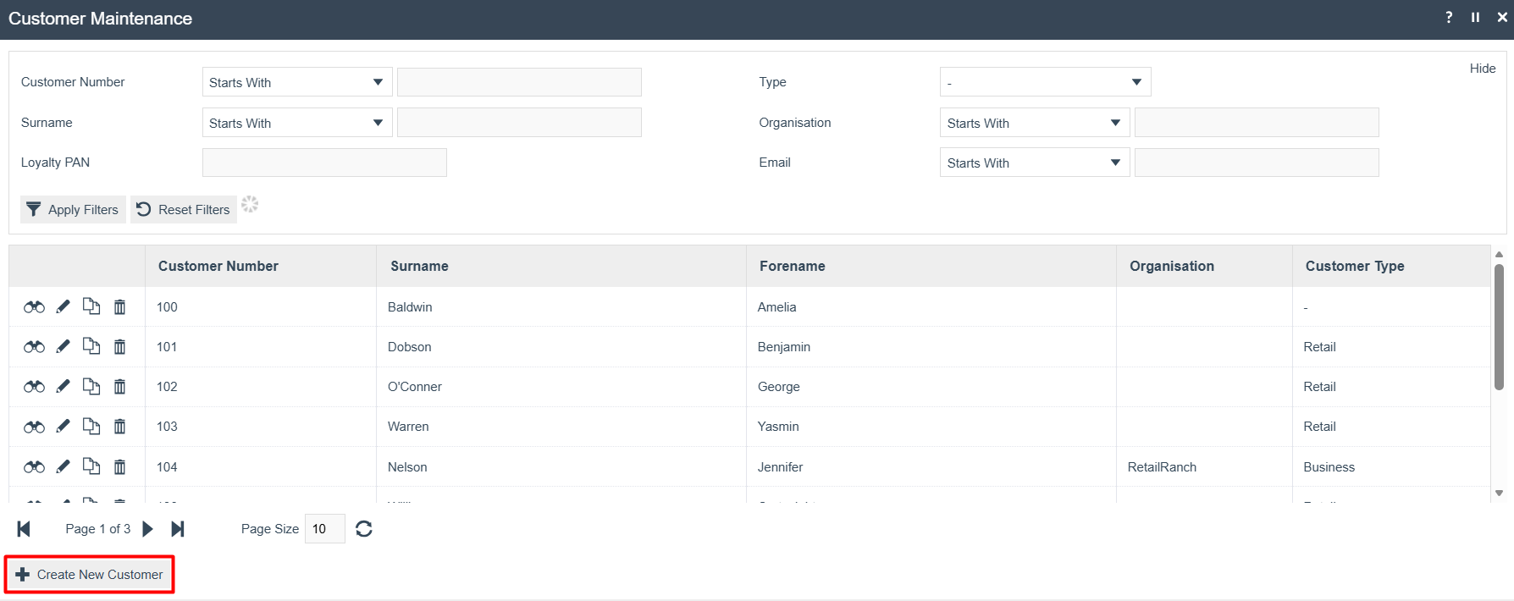View customer 102 O'Conner details
1514x601 pixels.
click(34, 387)
